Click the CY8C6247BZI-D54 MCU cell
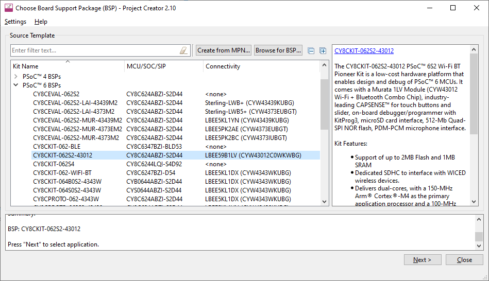The height and width of the screenshot is (281, 489). (x=151, y=172)
